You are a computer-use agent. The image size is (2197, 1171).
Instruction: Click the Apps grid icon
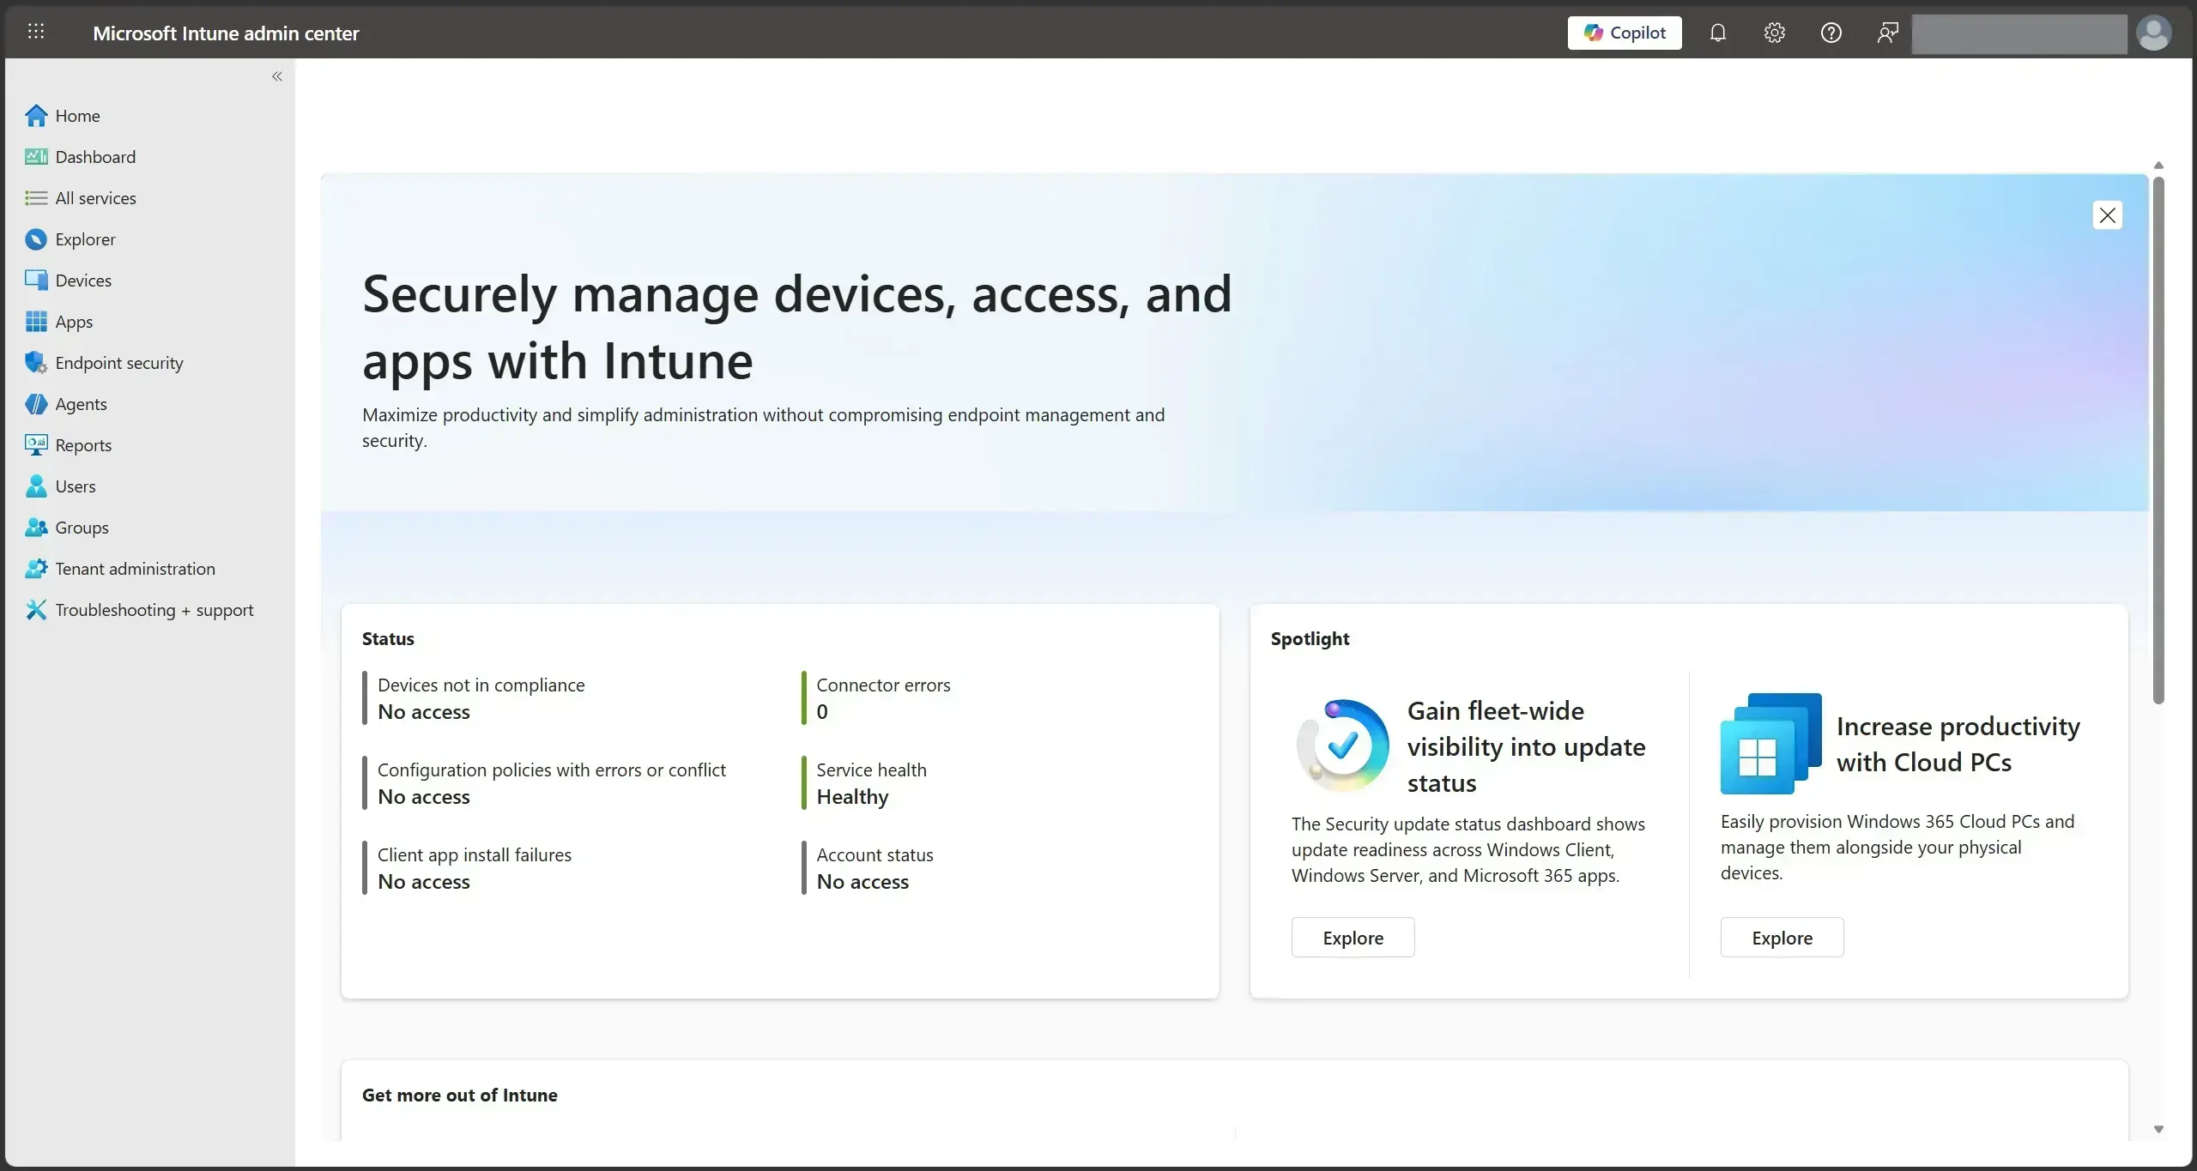(36, 322)
